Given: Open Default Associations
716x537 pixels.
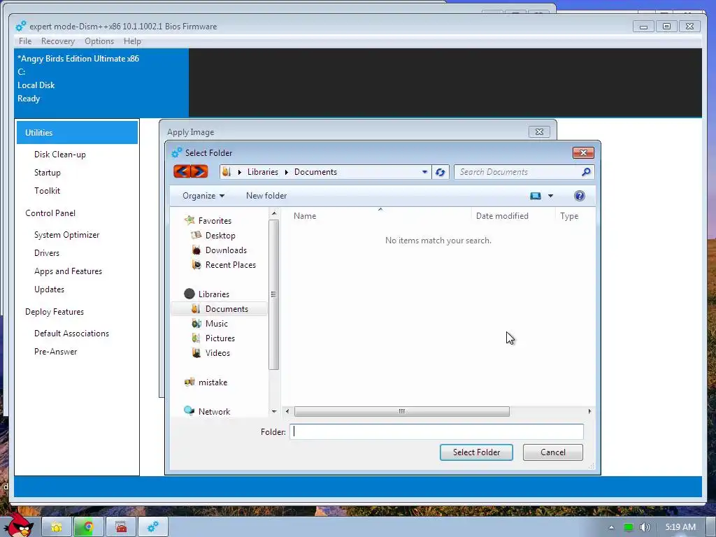Looking at the screenshot, I should pos(72,334).
